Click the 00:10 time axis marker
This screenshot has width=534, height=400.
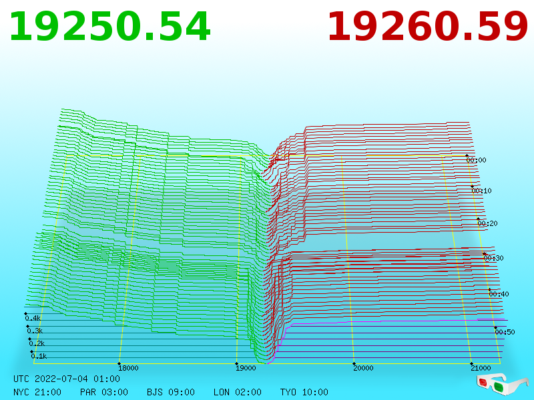(481, 191)
